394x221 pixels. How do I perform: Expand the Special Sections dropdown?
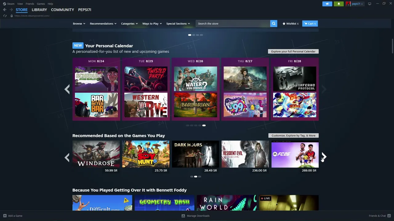pos(178,24)
